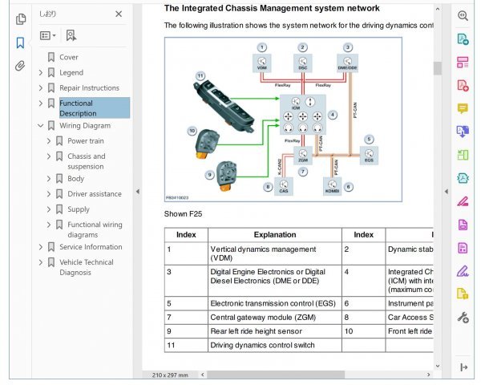The width and height of the screenshot is (481, 385).
Task: Select the Power train bookmark label
Action: (86, 141)
